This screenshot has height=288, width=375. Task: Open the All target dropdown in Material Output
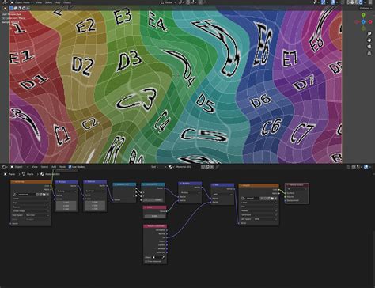[297, 189]
